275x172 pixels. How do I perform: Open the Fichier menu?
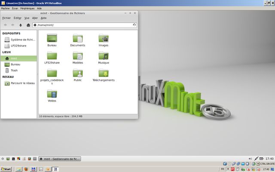point(6,18)
